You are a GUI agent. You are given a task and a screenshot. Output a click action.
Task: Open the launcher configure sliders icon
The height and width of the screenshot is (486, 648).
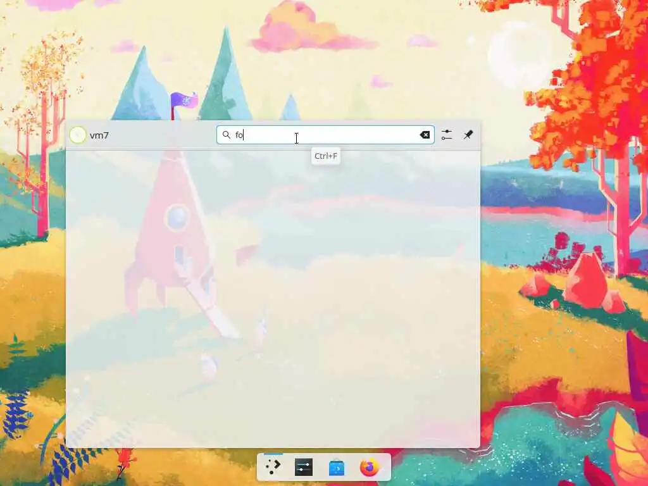tap(446, 135)
